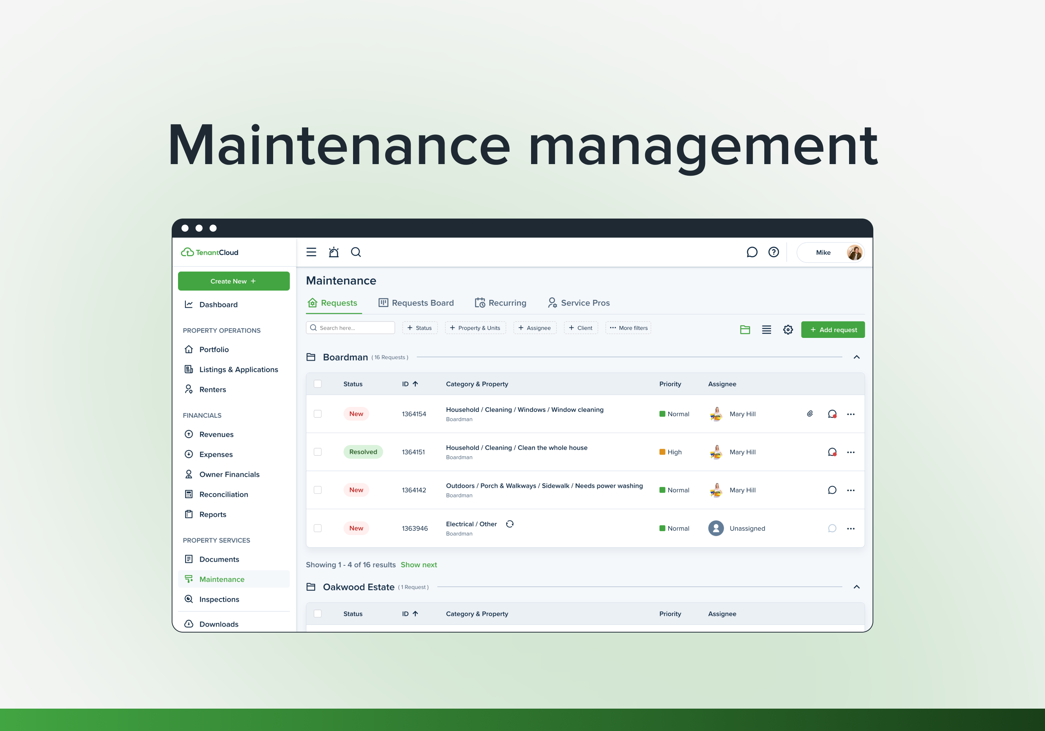Click the help question mark icon

773,252
